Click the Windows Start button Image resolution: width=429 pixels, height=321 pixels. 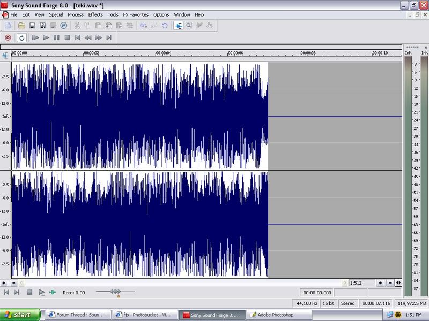click(21, 315)
